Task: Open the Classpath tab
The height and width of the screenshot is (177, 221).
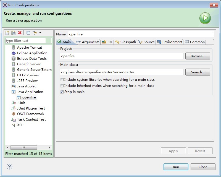Action: (x=126, y=42)
